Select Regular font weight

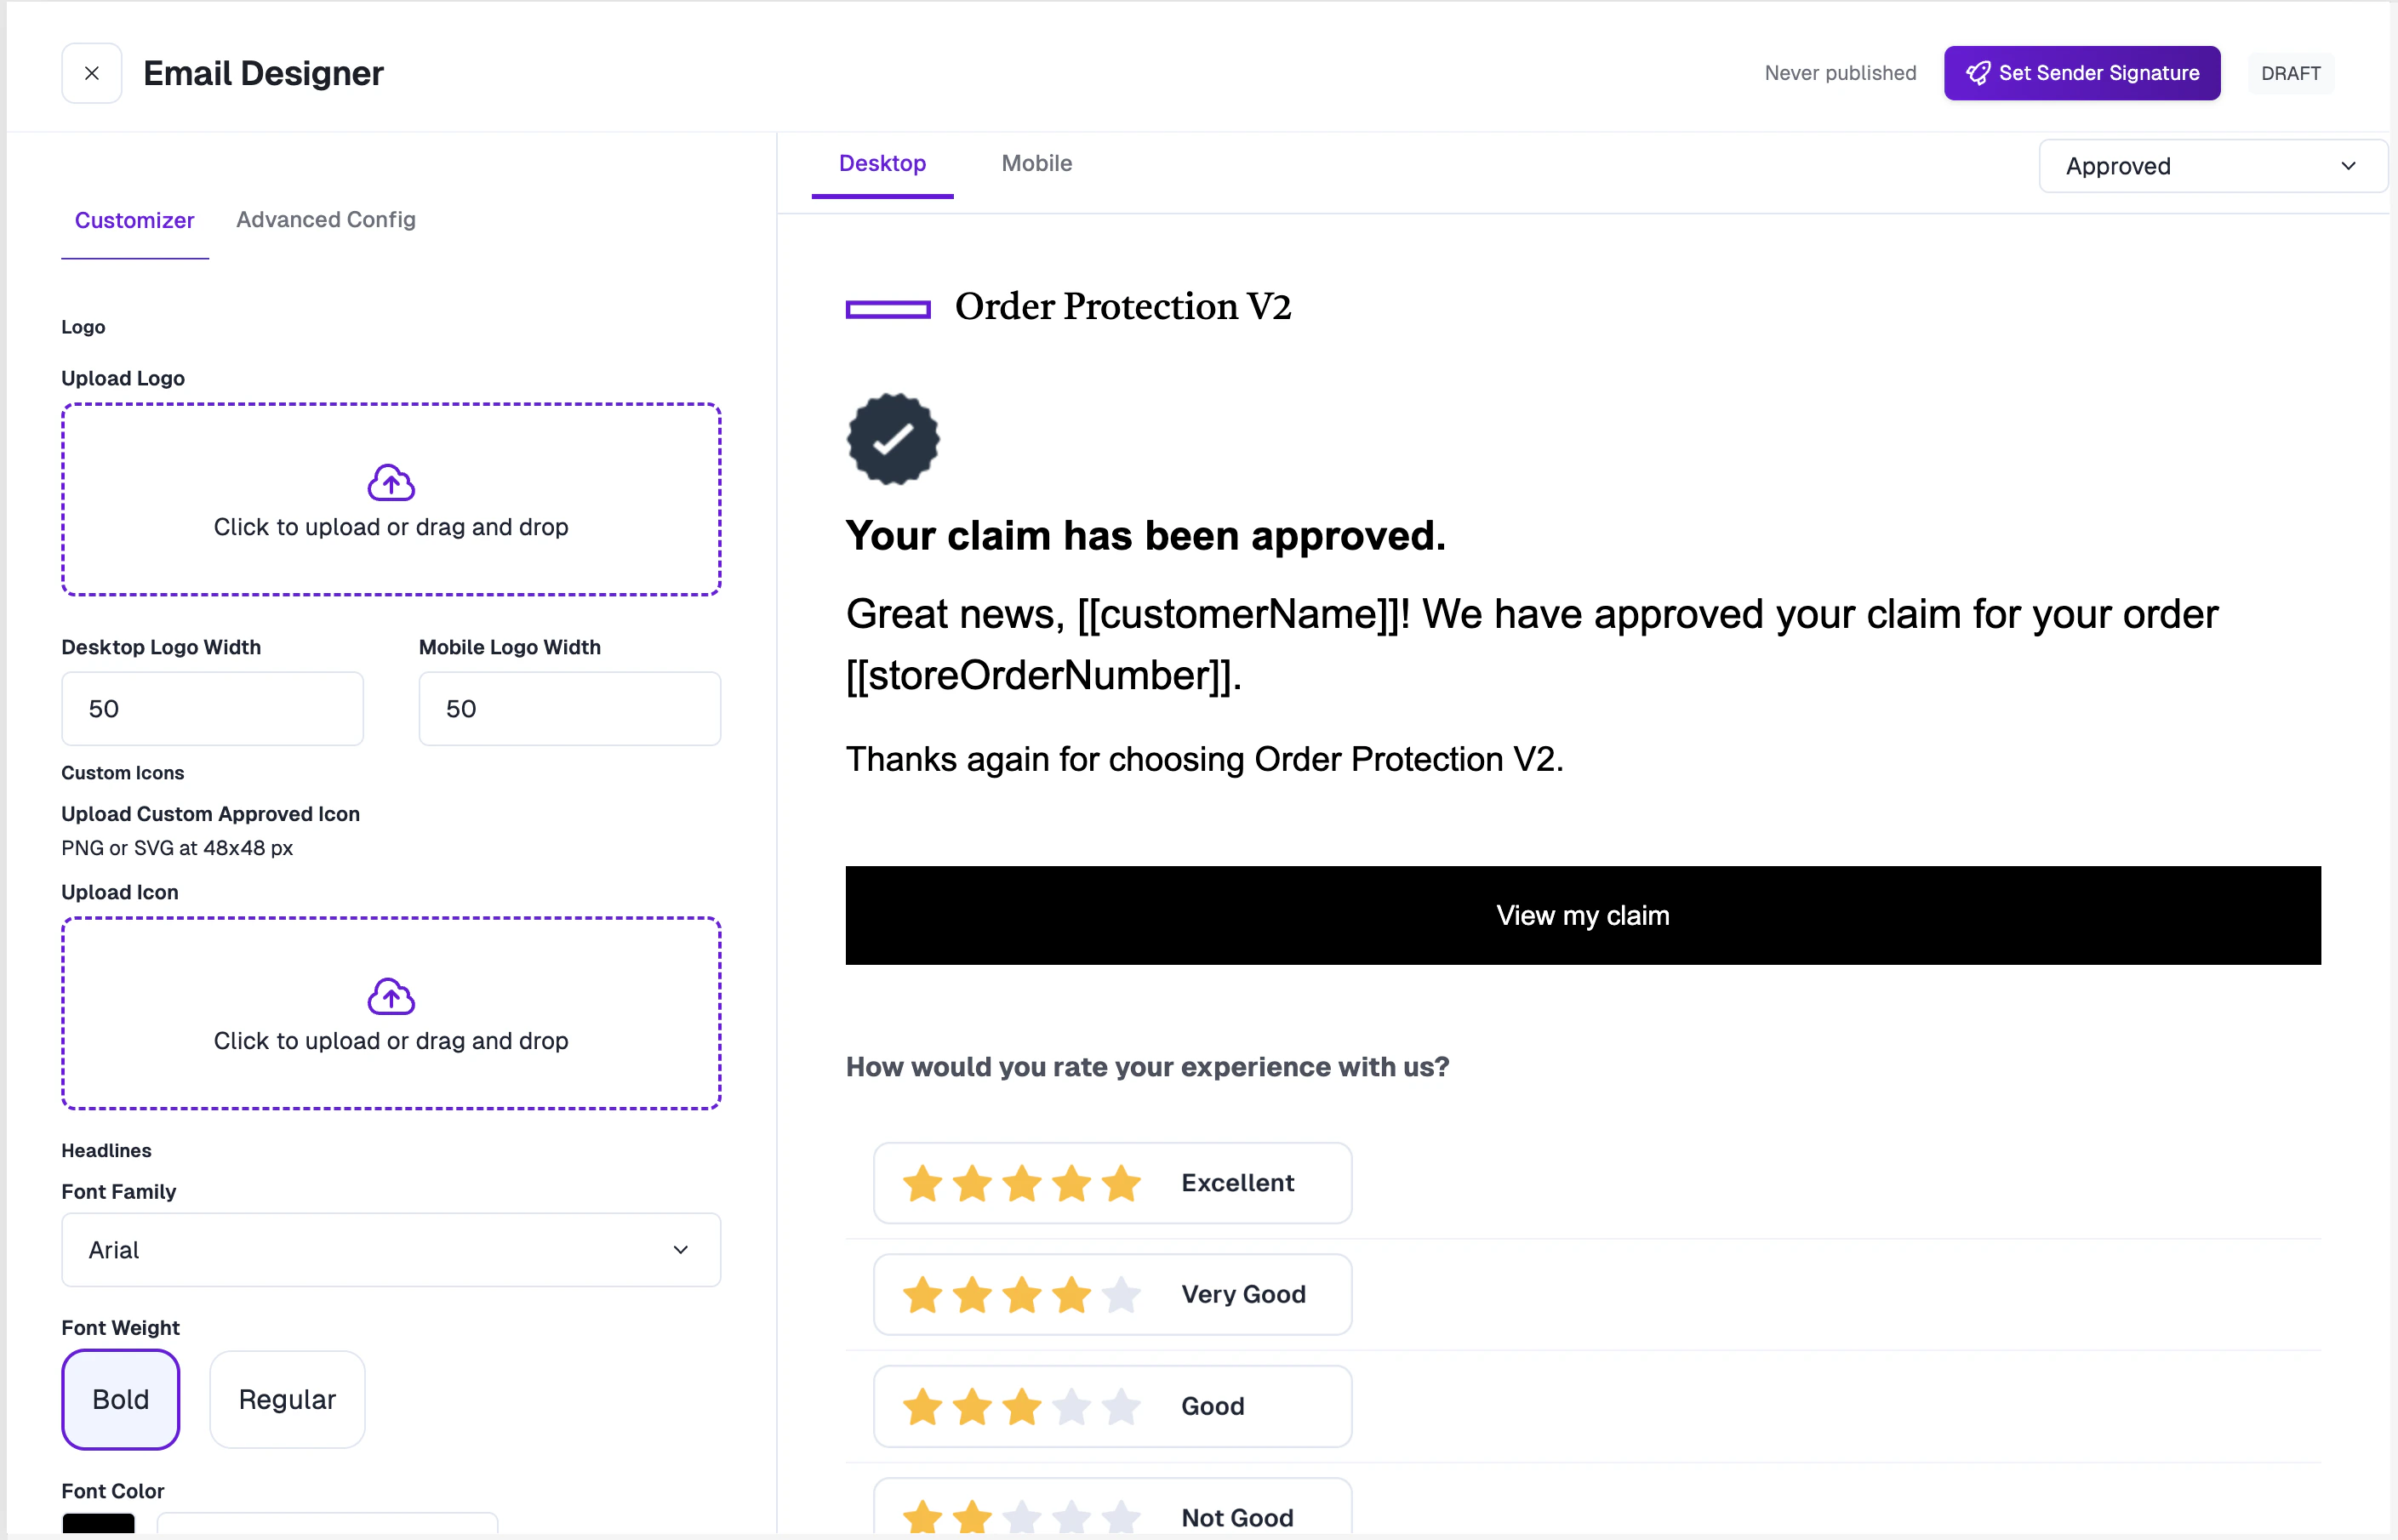(x=287, y=1399)
